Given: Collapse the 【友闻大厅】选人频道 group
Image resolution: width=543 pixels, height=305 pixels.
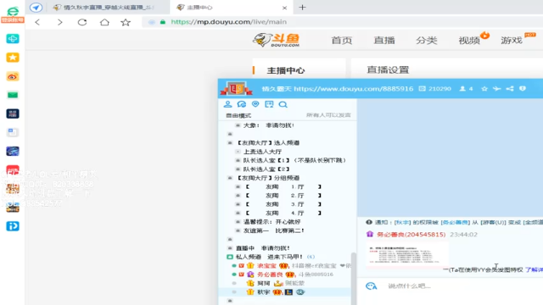Looking at the screenshot, I should tap(230, 143).
